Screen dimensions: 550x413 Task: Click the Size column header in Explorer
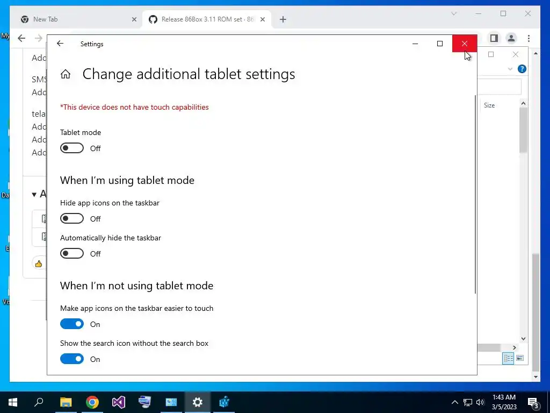(x=489, y=105)
